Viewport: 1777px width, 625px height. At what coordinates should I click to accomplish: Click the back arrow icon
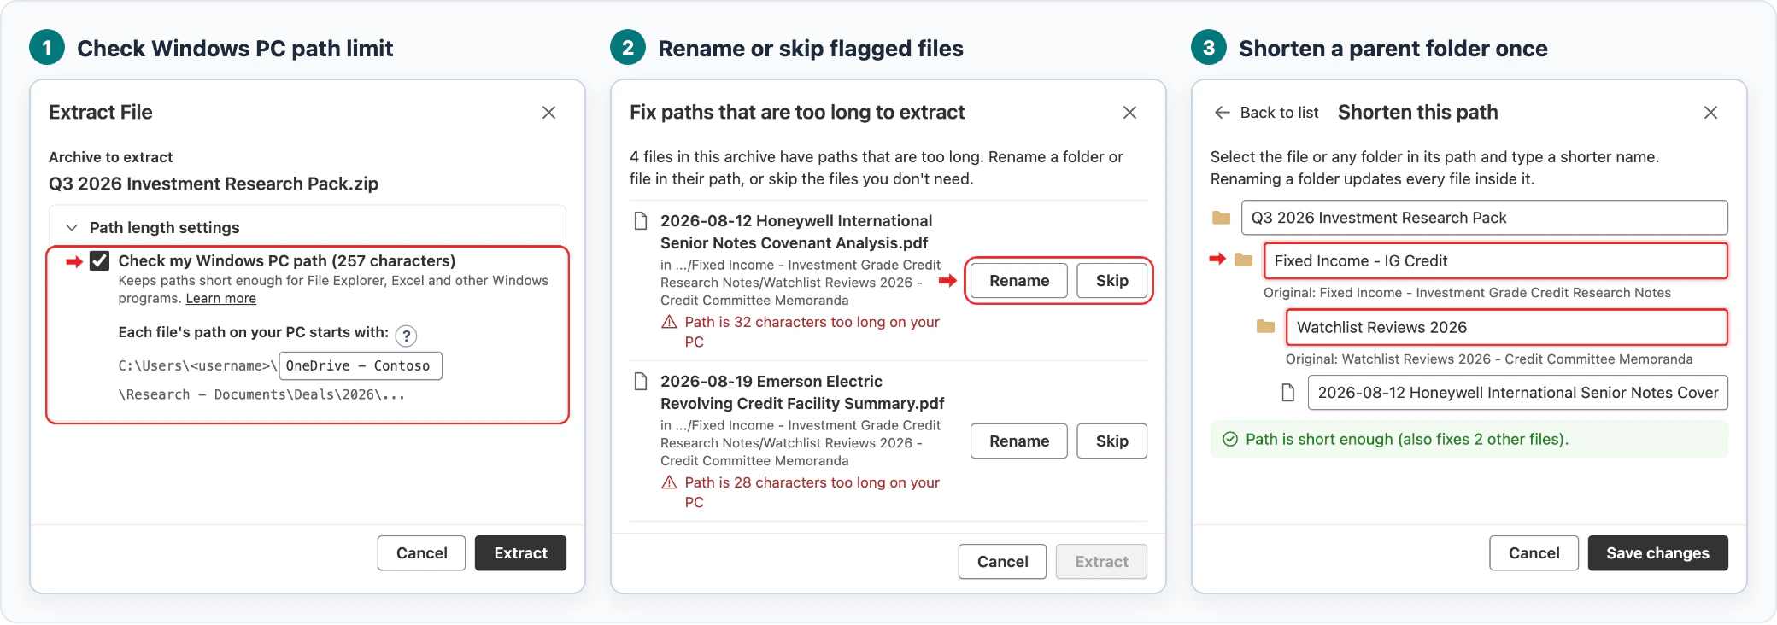point(1222,113)
